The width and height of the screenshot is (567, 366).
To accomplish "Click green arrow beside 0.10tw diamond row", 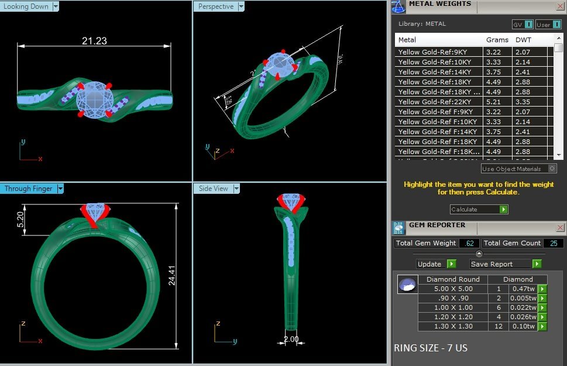I will click(x=542, y=326).
